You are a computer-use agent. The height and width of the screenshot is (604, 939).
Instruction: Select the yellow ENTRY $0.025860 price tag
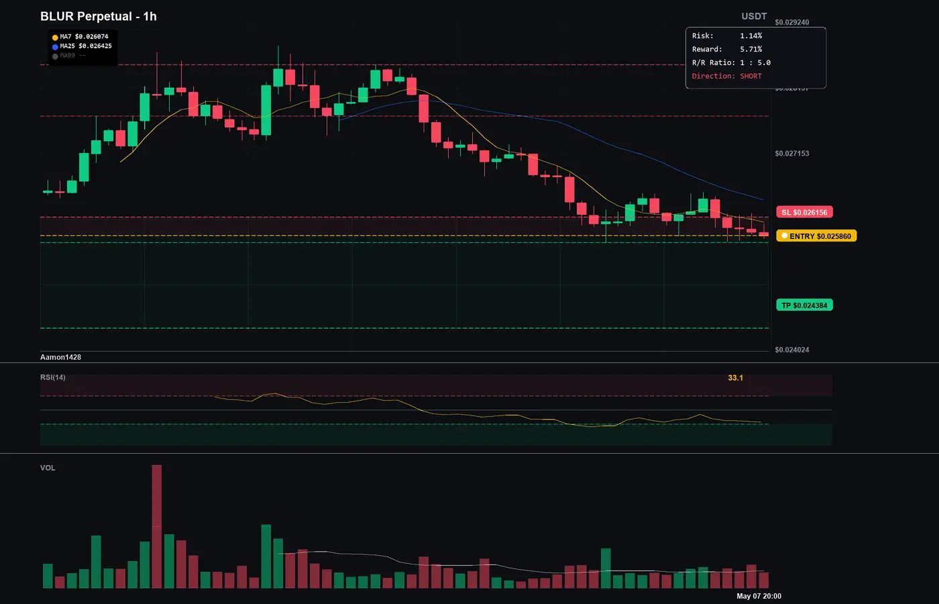pos(816,236)
